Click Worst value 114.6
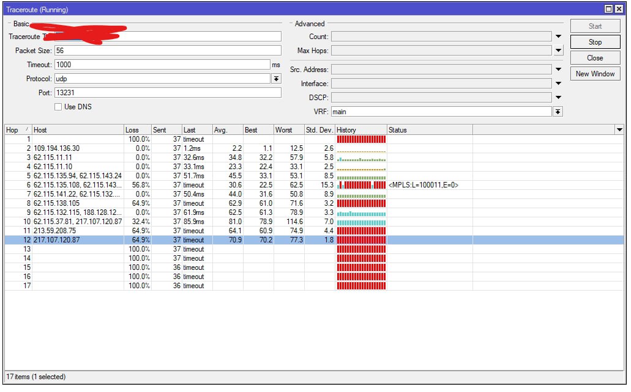Image resolution: width=631 pixels, height=392 pixels. [294, 222]
